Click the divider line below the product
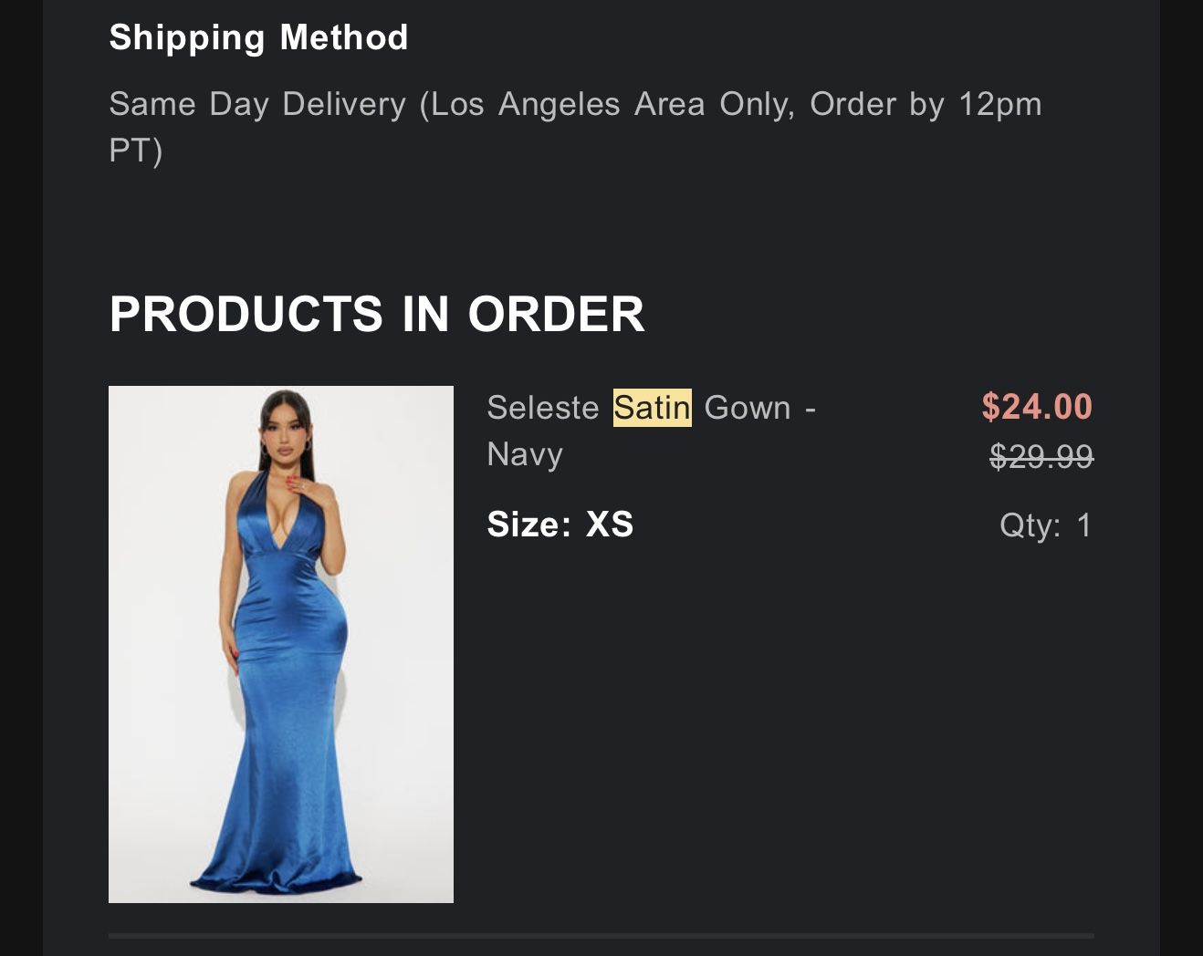 tap(601, 936)
